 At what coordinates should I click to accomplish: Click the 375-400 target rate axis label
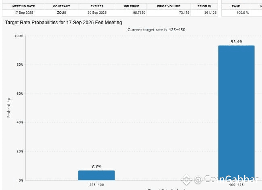96,184
